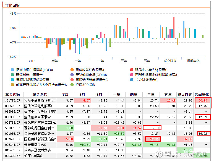The image size is (214, 161).
Task: Click the 16.10 three-year value cell
Action: pyautogui.click(x=151, y=128)
